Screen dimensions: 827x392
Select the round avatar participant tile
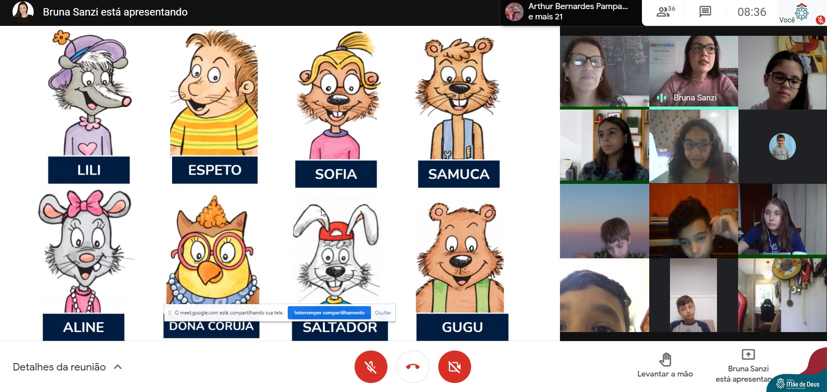tap(782, 147)
